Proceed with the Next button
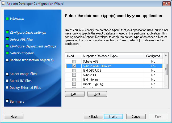The width and height of the screenshot is (172, 123). [113, 117]
